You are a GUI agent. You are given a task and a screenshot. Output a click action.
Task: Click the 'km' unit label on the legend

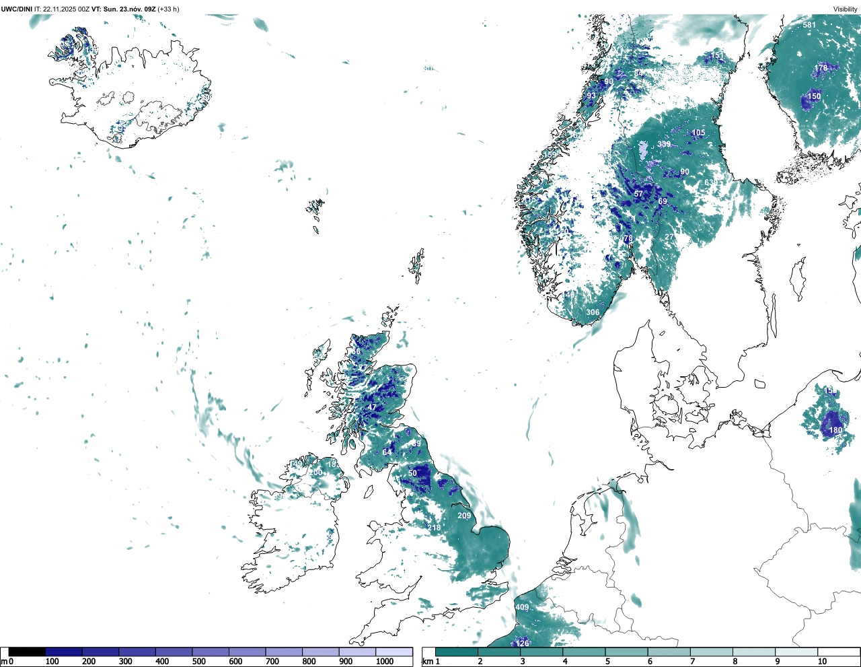428,662
